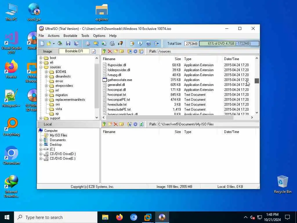Click the Help question mark icon
The image size is (297, 223).
(x=148, y=44)
